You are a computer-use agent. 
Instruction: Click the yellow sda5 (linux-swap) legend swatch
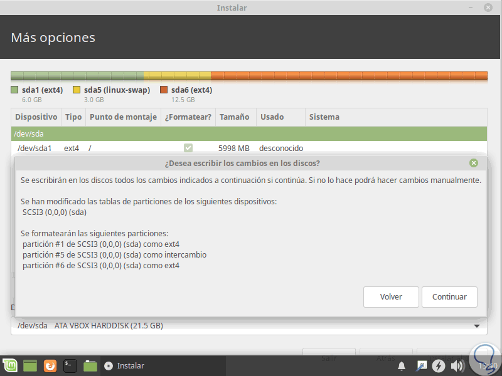click(77, 90)
